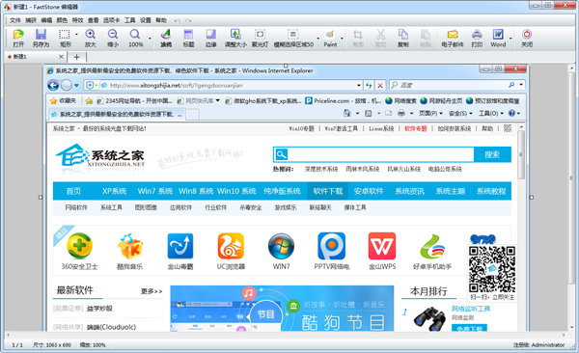Close the 新建1 tab with its X

click(62, 57)
